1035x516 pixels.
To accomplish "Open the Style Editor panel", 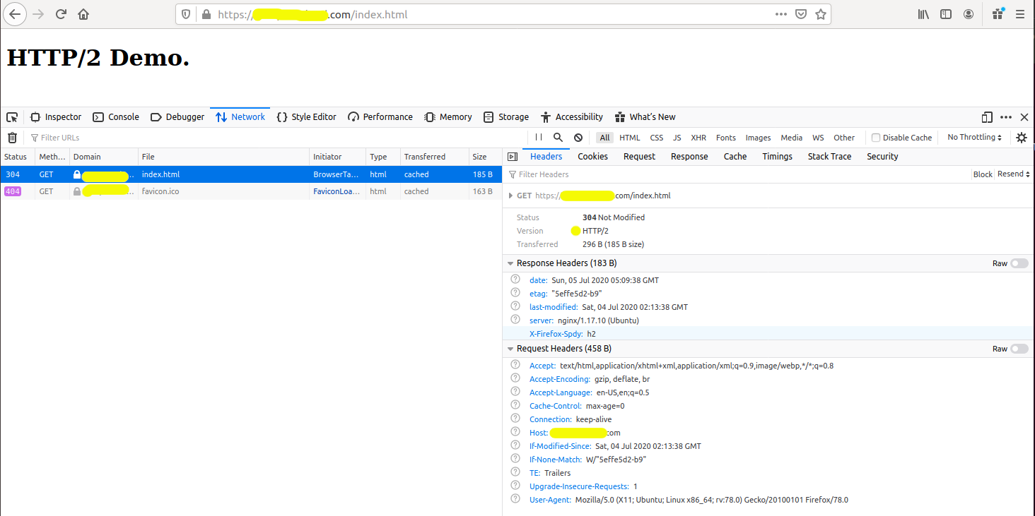I will point(306,117).
